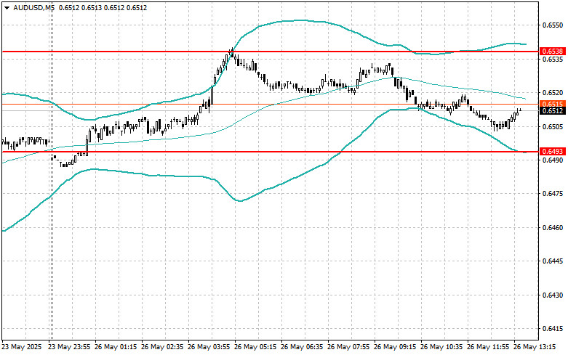
Task: Click the 26 May 01:15 time label
Action: (x=116, y=347)
